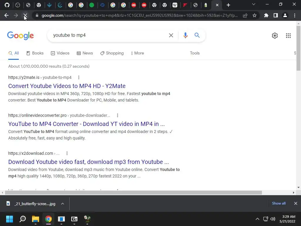This screenshot has height=226, width=301.
Task: Submit search with magnifier icon
Action: (x=197, y=35)
